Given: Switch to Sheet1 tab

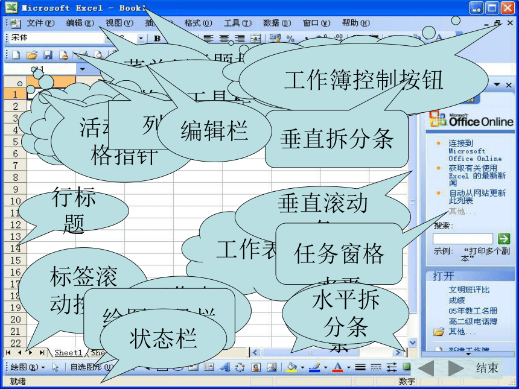Looking at the screenshot, I should tap(68, 353).
